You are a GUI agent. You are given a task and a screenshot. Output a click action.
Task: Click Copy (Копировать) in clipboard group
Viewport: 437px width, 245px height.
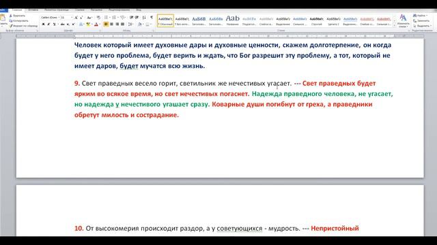point(18,21)
